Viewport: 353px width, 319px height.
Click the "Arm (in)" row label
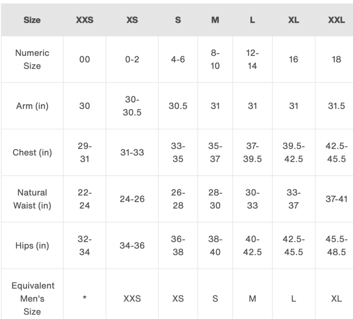coord(32,106)
